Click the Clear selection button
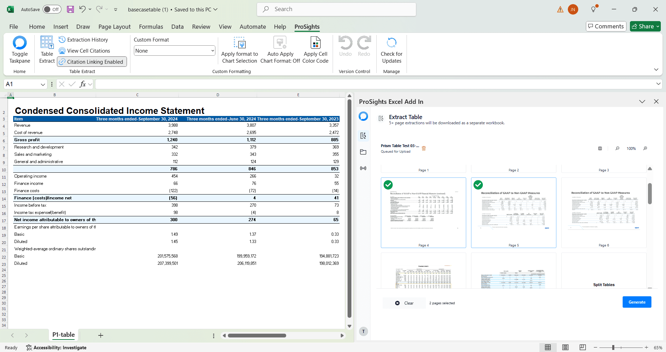Image resolution: width=666 pixels, height=352 pixels. (404, 303)
